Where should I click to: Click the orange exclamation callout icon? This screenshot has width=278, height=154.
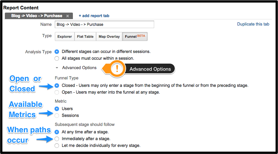pos(117,69)
